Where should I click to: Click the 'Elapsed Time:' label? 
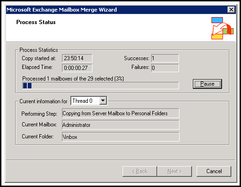tap(37, 67)
